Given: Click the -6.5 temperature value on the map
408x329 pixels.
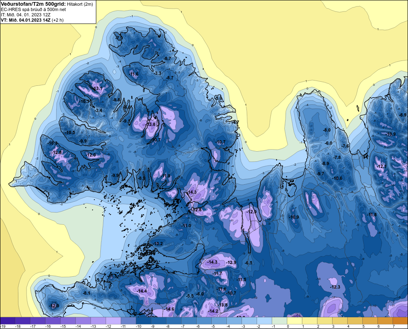Looking at the screenshot, I should point(248,263).
